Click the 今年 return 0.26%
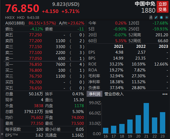 pyautogui.click(x=121, y=23)
